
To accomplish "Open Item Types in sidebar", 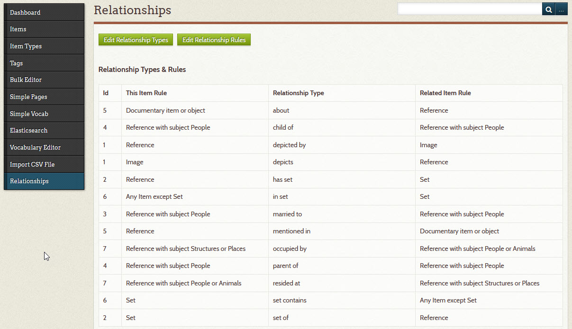I will [44, 46].
